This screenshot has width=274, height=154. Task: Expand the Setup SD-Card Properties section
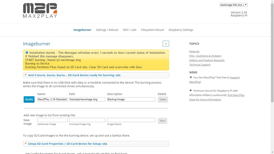coord(96,144)
